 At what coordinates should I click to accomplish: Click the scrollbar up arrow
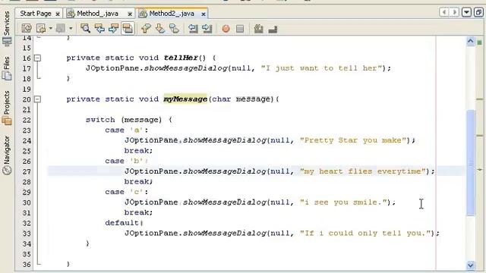[471, 42]
